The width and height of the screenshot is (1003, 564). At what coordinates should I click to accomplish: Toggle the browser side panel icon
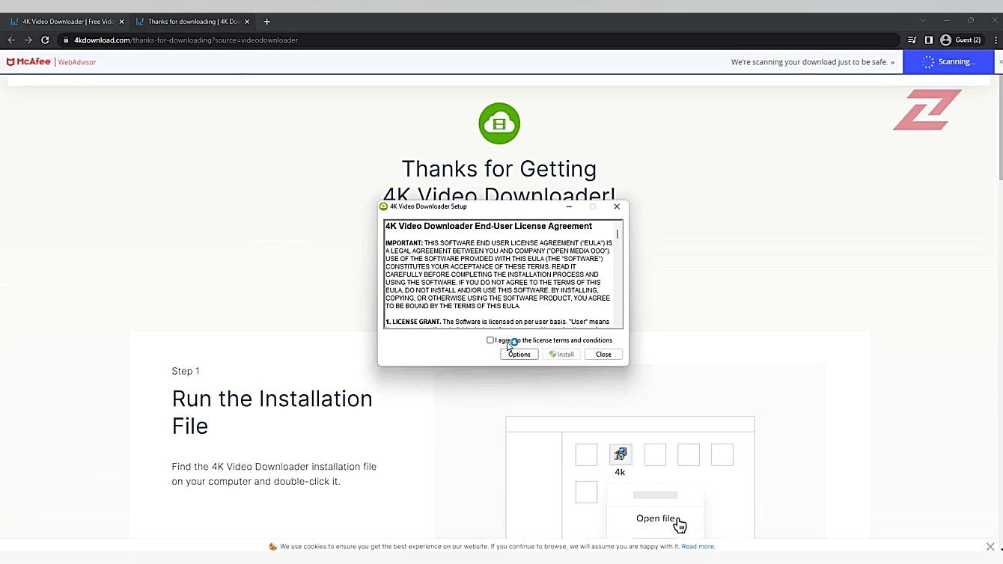click(929, 40)
